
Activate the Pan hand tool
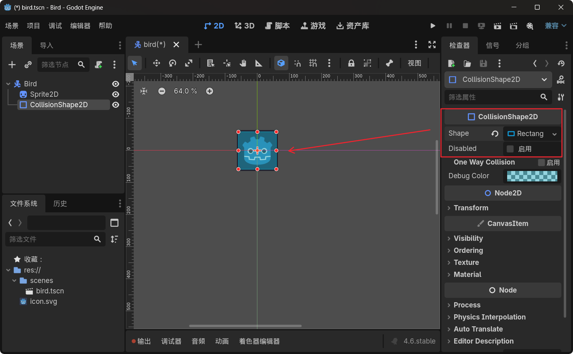243,63
